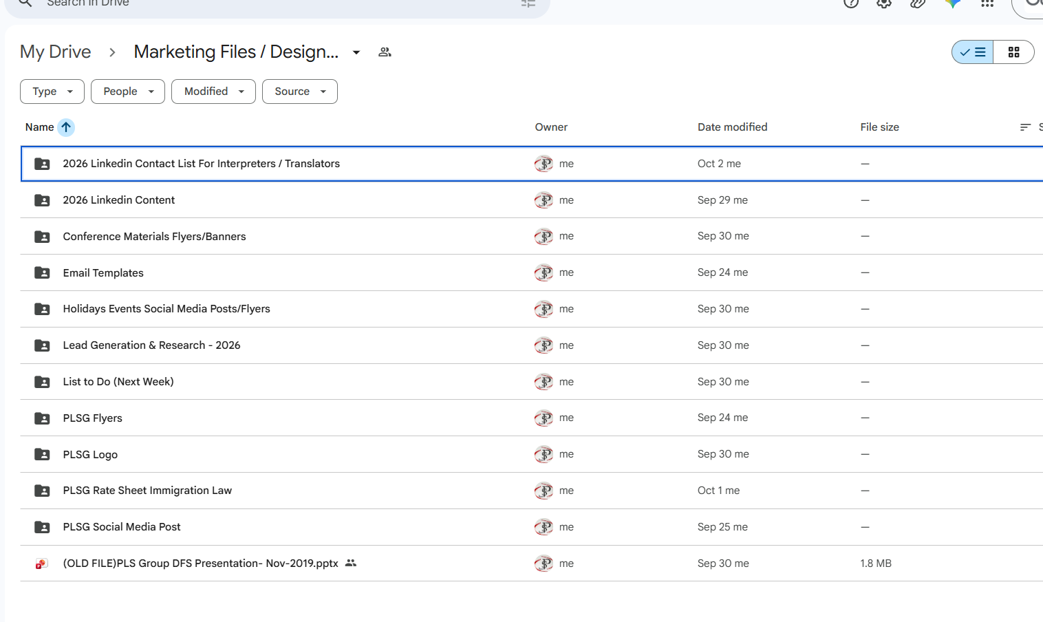
Task: Open the sort options icon at column header
Action: tap(1025, 127)
